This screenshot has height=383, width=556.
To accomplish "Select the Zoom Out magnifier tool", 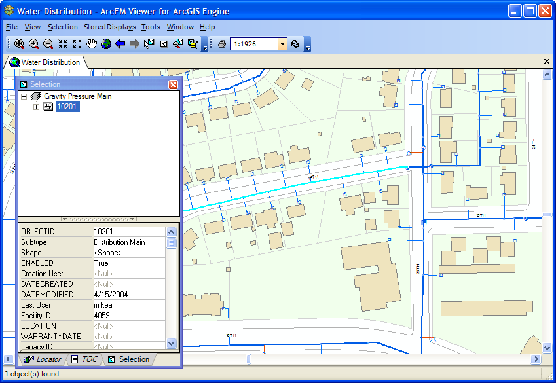I will coord(48,44).
